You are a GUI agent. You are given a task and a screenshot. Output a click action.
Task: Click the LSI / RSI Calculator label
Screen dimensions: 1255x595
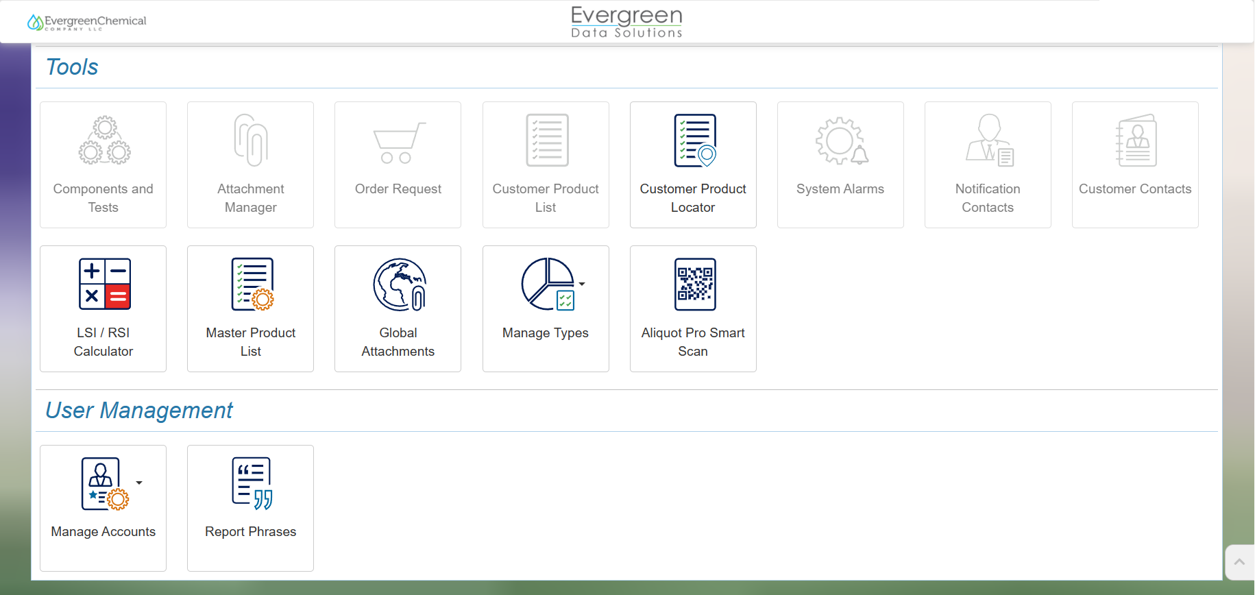[x=103, y=342]
